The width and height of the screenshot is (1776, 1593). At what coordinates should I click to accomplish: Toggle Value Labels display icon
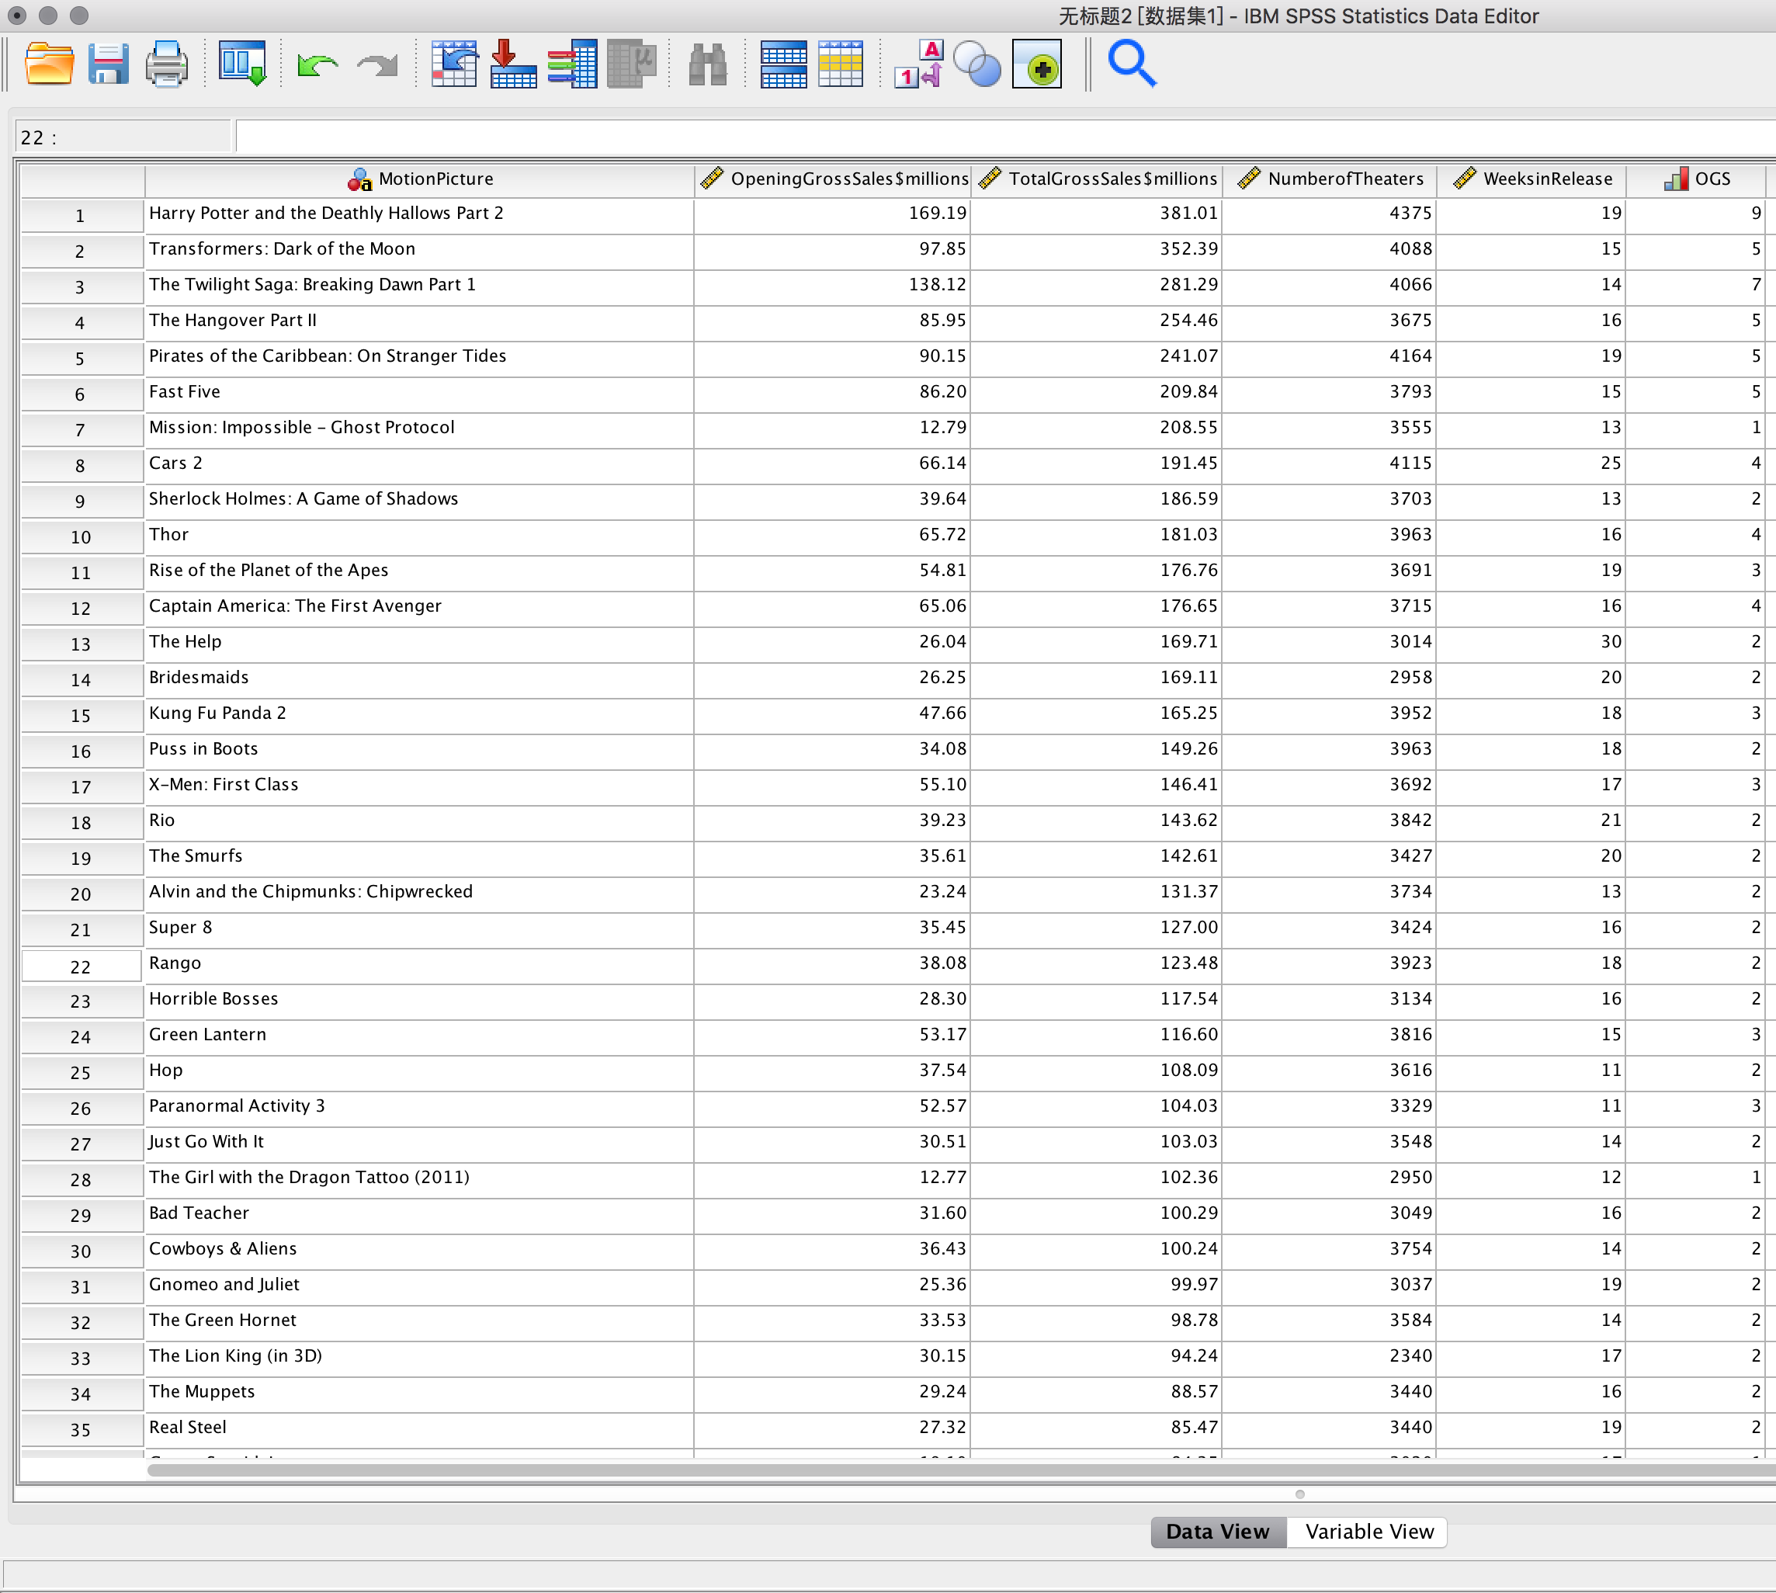(918, 64)
